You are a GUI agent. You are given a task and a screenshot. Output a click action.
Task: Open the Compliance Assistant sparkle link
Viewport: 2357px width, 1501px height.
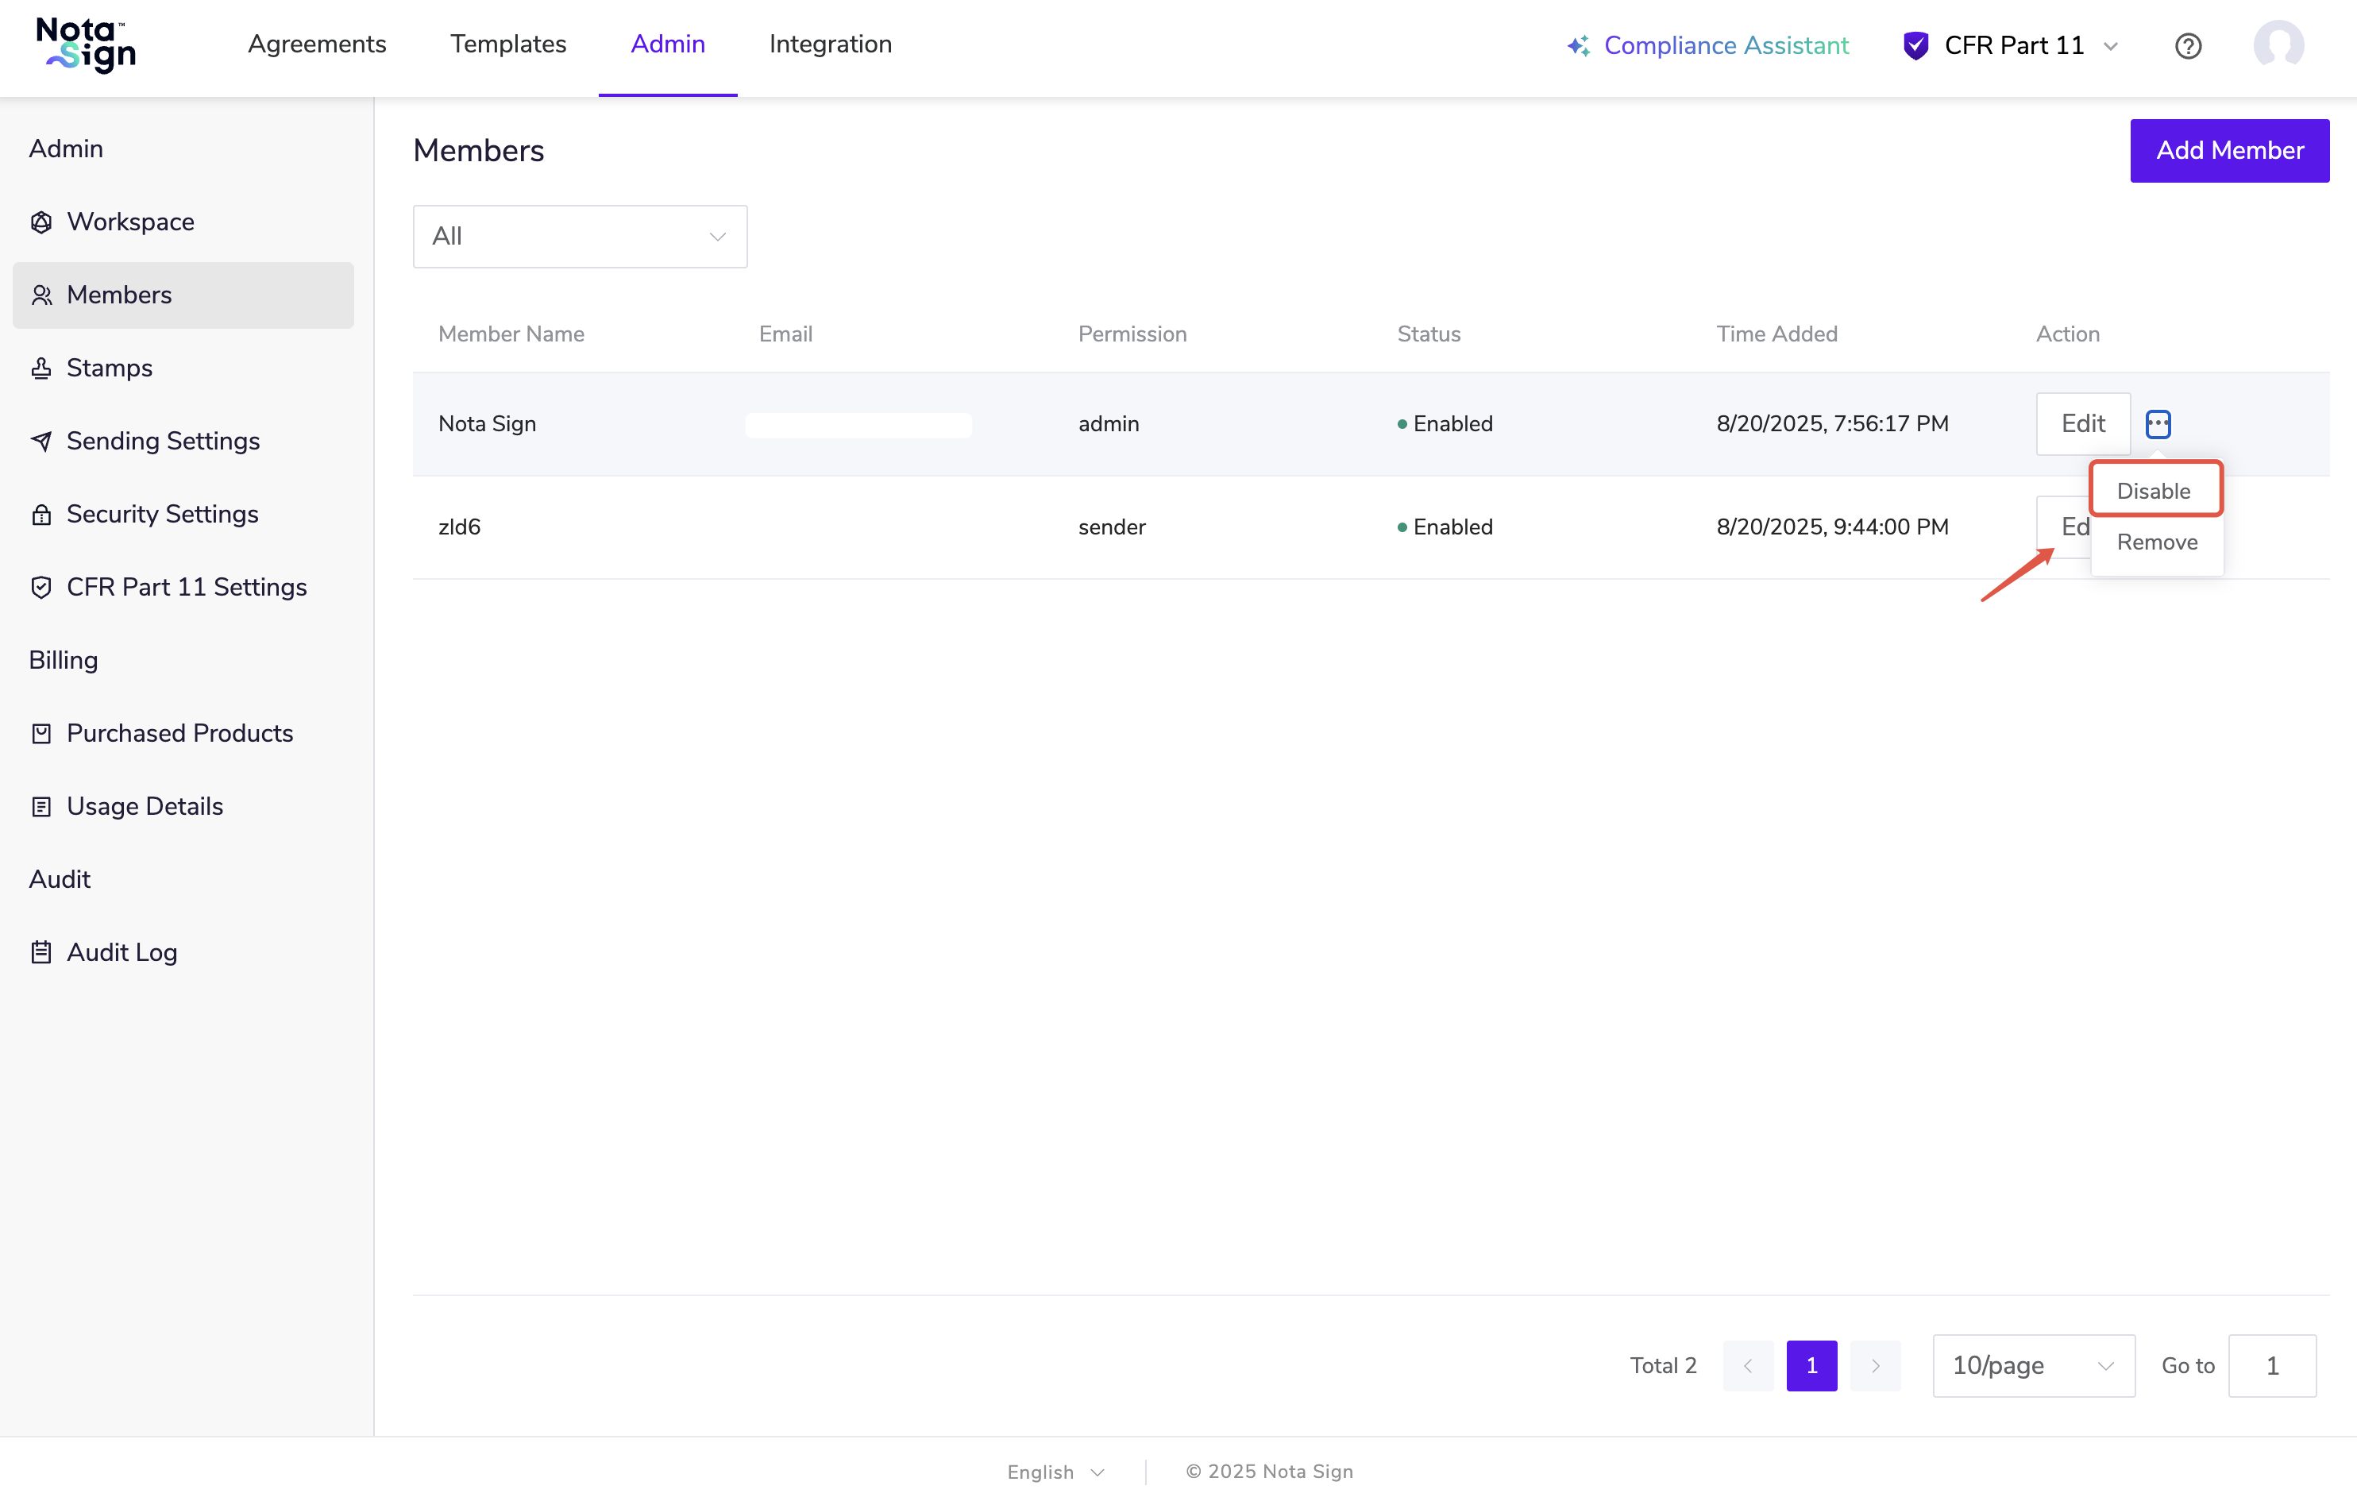1708,46
